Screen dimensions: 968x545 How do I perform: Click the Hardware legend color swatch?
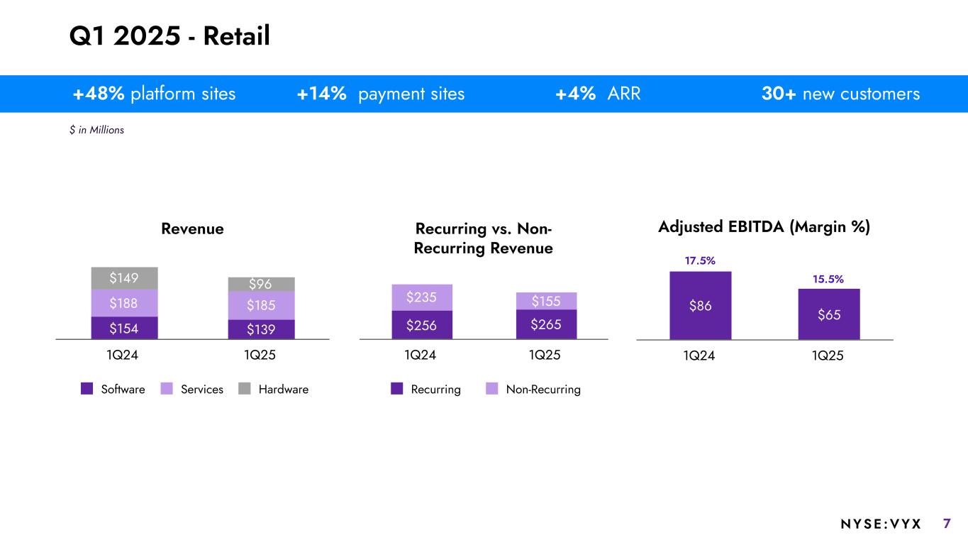click(245, 389)
